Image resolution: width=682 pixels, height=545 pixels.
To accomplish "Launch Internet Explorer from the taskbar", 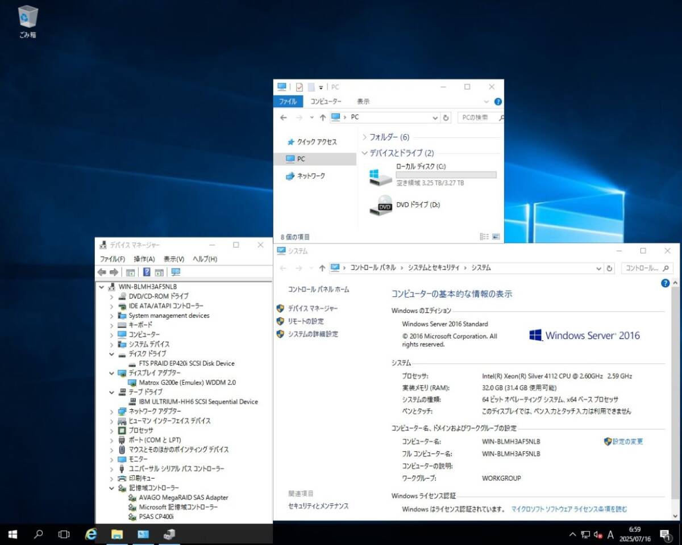I will [x=91, y=534].
